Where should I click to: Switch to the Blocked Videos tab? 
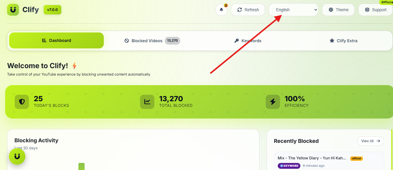(152, 41)
